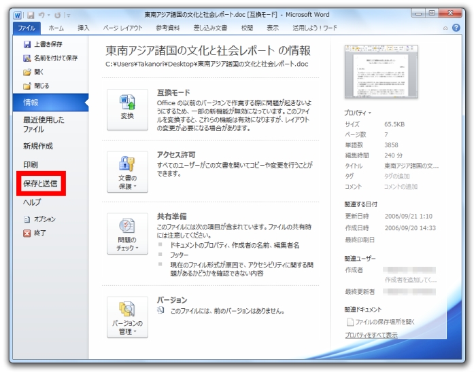Click the Save icon in Quick Access Toolbar

point(31,15)
